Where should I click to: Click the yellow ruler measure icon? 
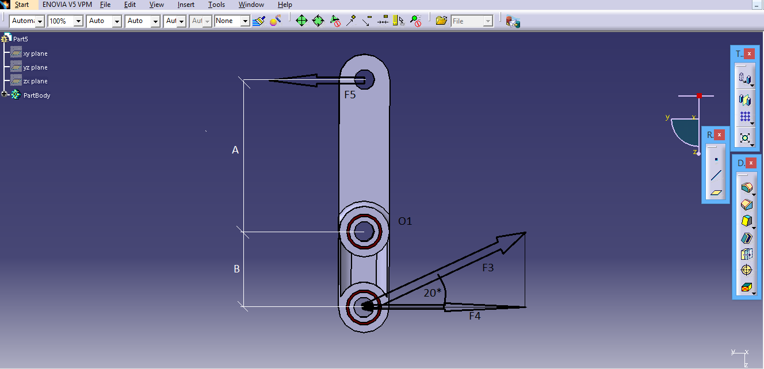pyautogui.click(x=399, y=21)
